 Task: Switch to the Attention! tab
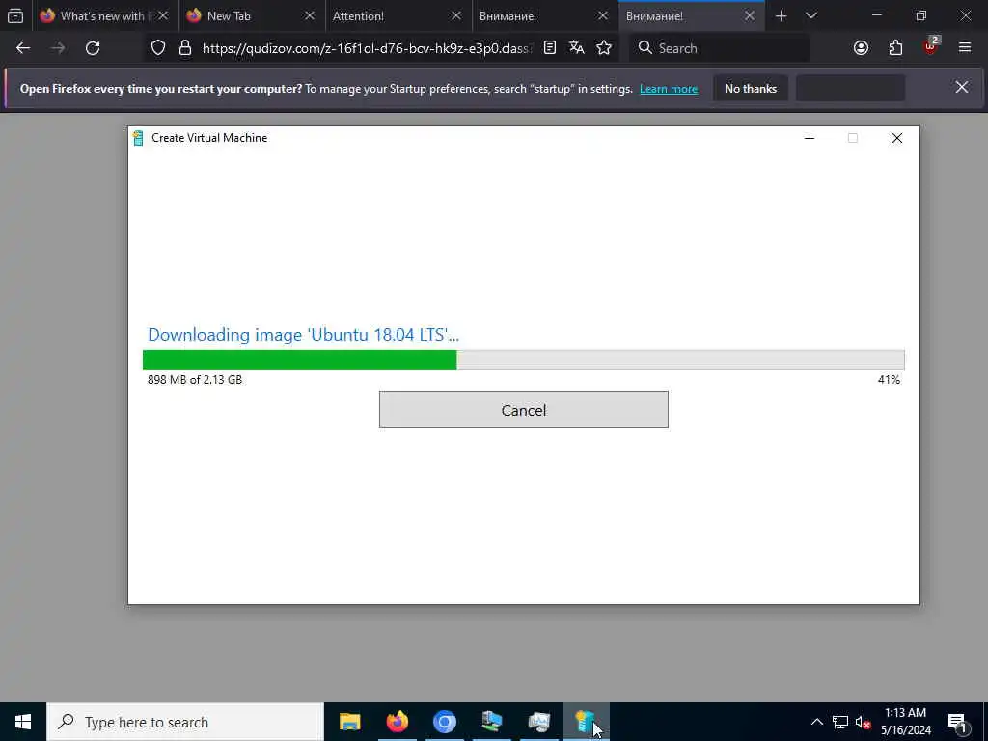(x=398, y=16)
